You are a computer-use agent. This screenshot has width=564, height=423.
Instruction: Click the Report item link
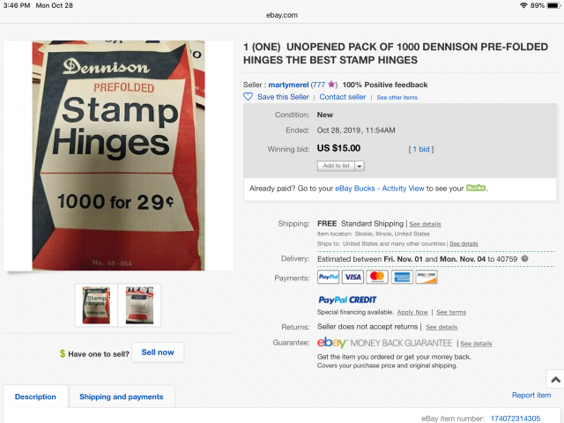pos(531,395)
